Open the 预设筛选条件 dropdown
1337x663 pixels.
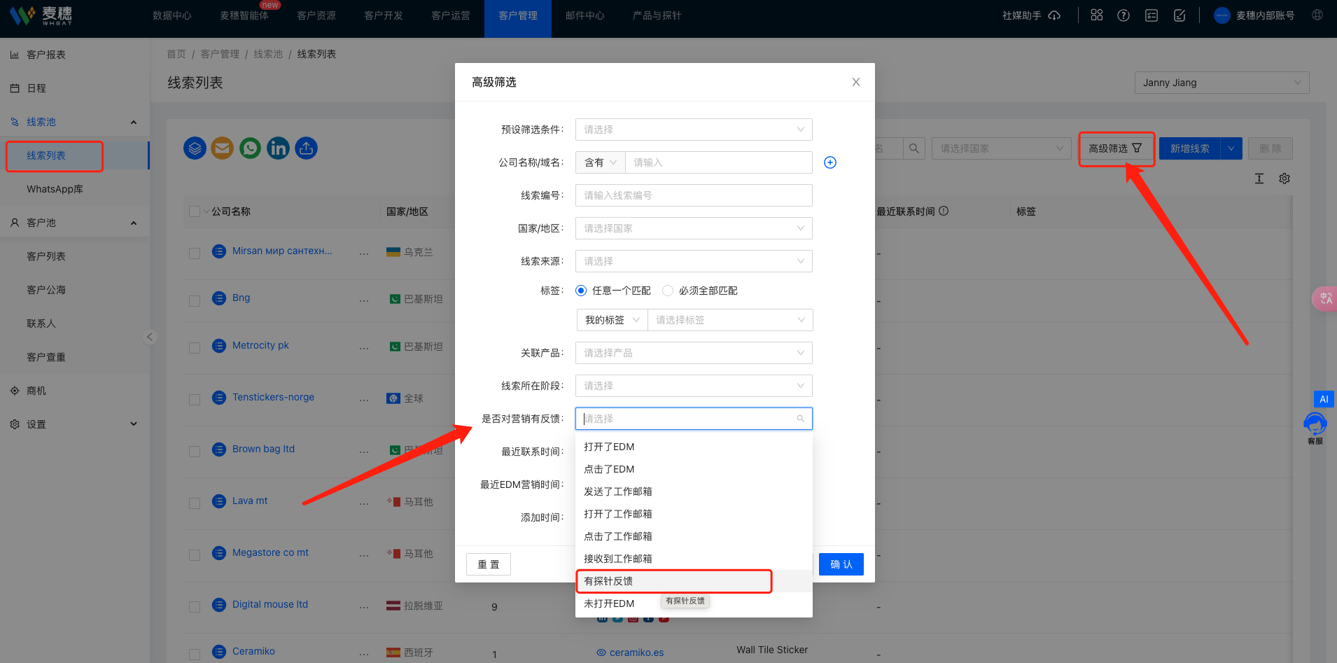pos(694,130)
